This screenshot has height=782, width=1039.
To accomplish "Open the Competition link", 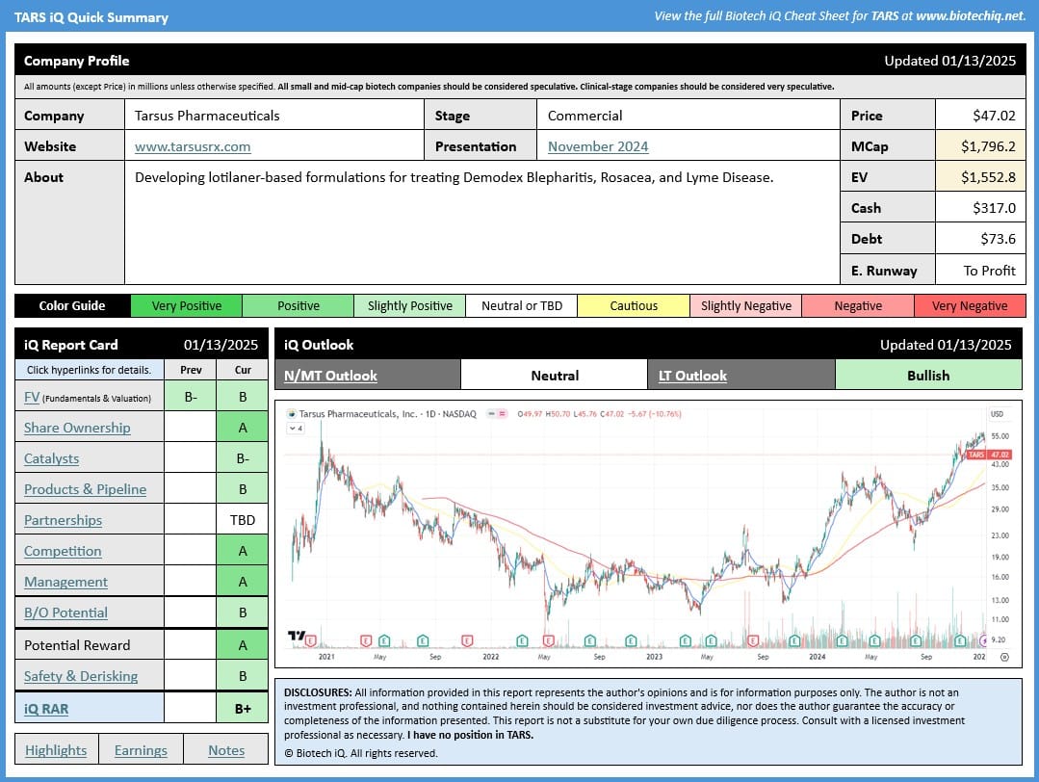I will tap(63, 551).
